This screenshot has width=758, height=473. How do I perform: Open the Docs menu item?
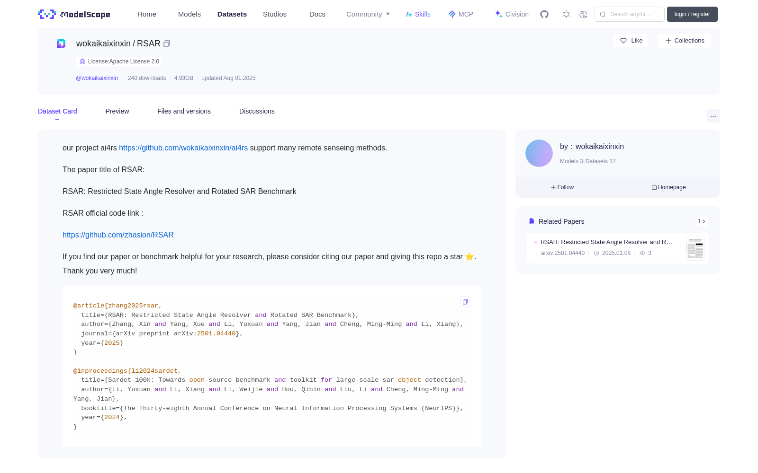(317, 14)
